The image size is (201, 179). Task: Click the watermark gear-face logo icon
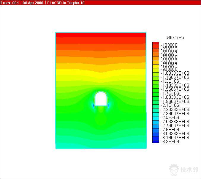coord(175,169)
